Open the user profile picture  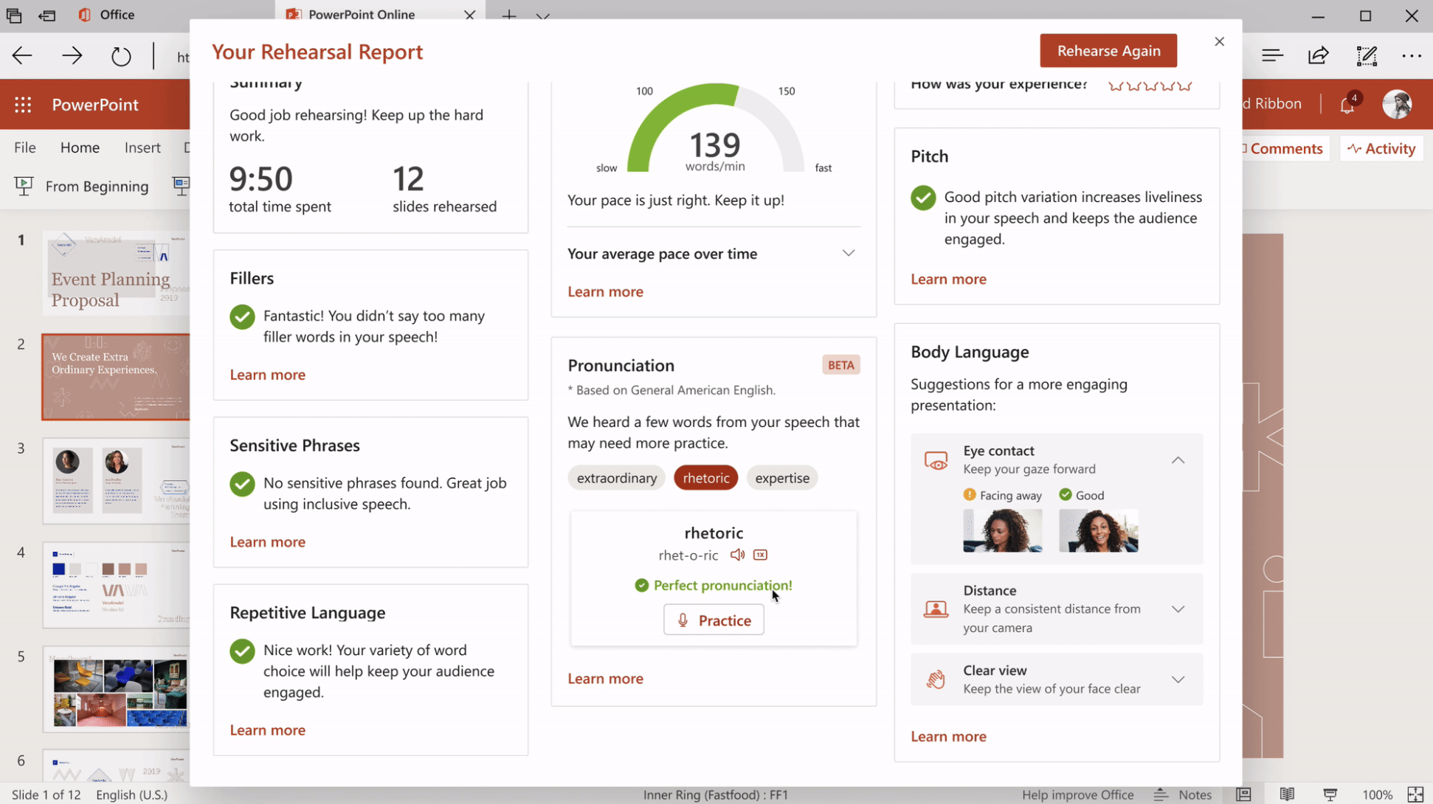(x=1397, y=105)
